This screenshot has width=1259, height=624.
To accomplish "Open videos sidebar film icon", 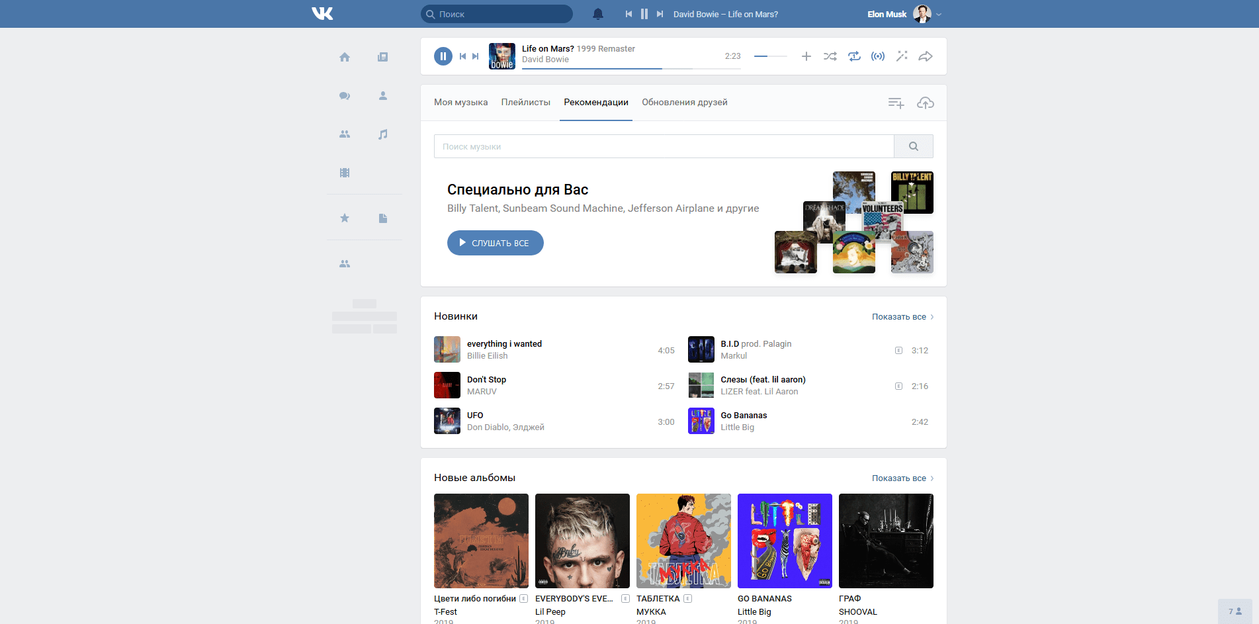I will click(345, 173).
